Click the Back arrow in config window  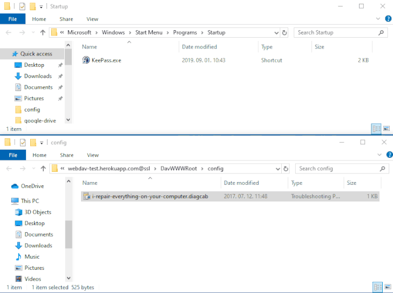pyautogui.click(x=9, y=169)
